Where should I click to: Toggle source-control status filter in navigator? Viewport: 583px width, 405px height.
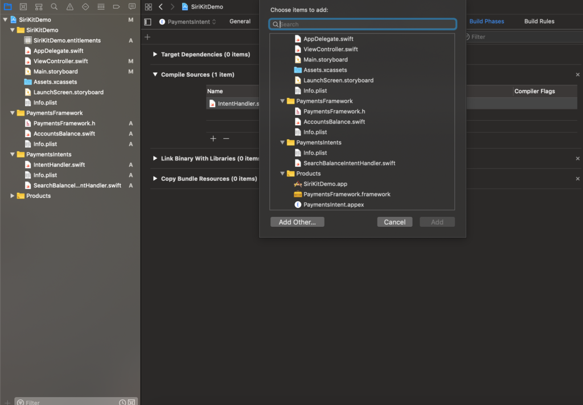132,402
